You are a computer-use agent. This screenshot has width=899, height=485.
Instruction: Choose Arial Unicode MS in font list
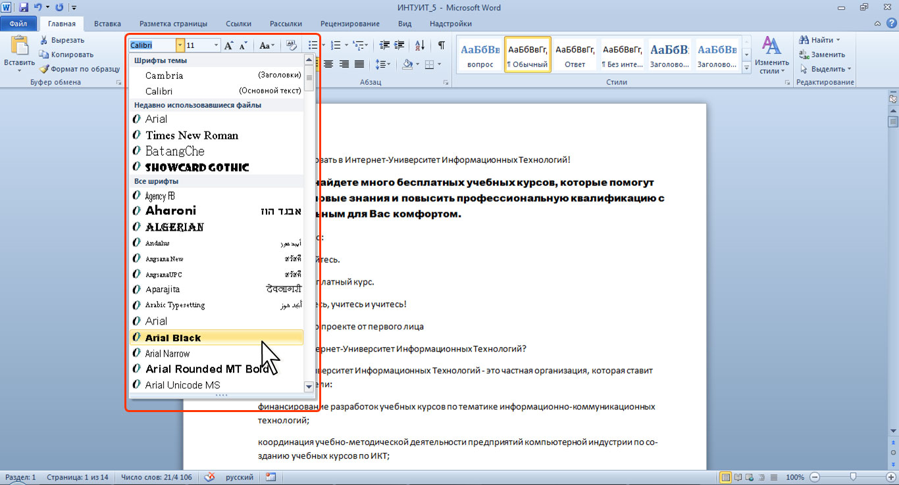[217, 384]
